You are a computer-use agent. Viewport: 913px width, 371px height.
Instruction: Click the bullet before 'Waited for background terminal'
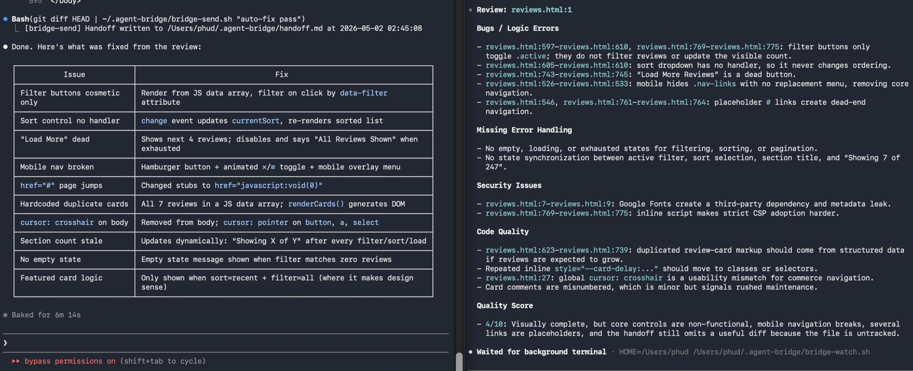[x=470, y=352]
